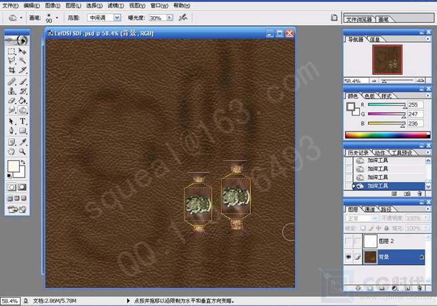
Task: Pick a color from the Color panel spectrum bar
Action: coord(388,135)
